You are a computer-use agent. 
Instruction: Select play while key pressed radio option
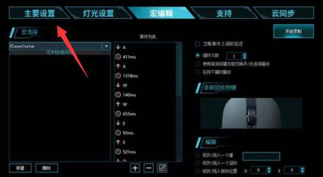pos(197,72)
